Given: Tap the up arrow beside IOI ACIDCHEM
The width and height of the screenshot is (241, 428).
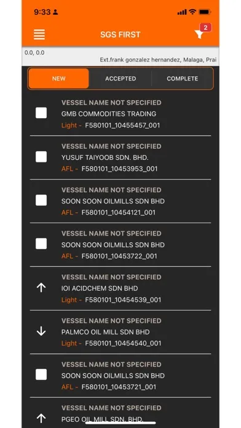Looking at the screenshot, I should [41, 287].
